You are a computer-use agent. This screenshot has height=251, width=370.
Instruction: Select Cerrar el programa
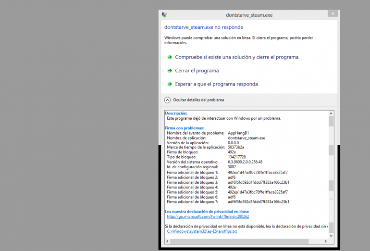click(197, 71)
